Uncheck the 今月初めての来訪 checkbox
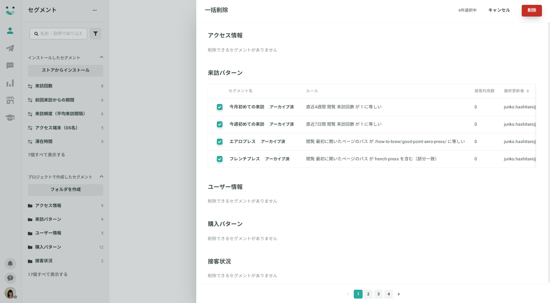This screenshot has height=303, width=550. pyautogui.click(x=220, y=107)
